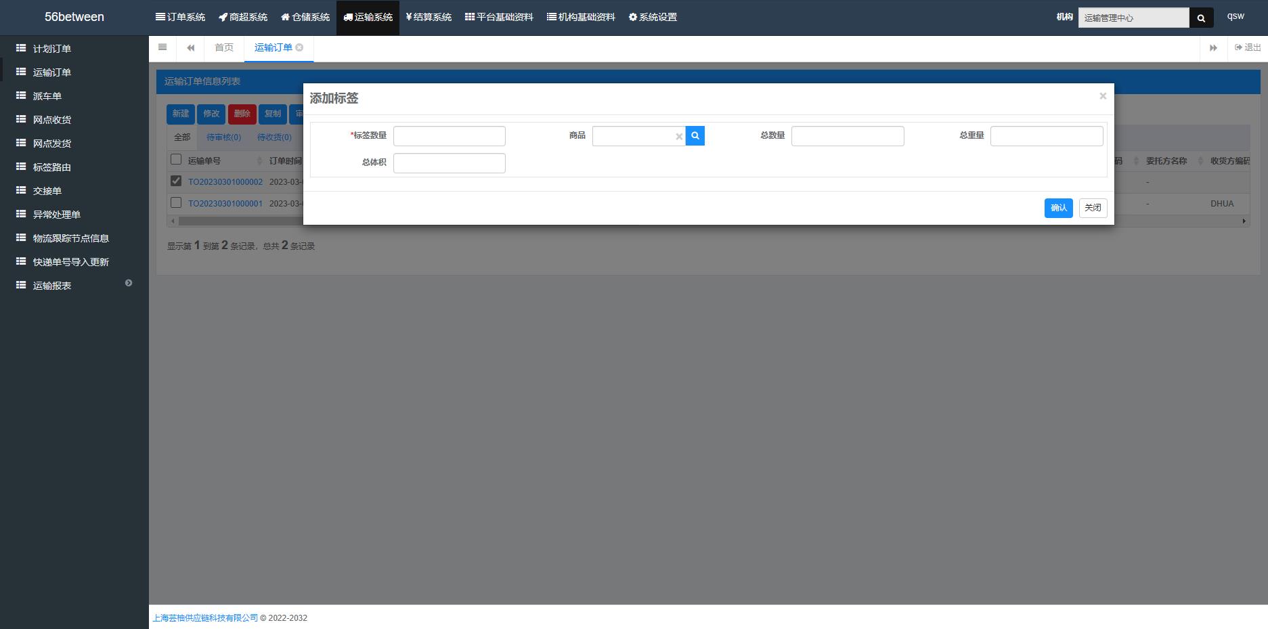Open order link TO20230301000002
The width and height of the screenshot is (1268, 629).
[x=225, y=182]
